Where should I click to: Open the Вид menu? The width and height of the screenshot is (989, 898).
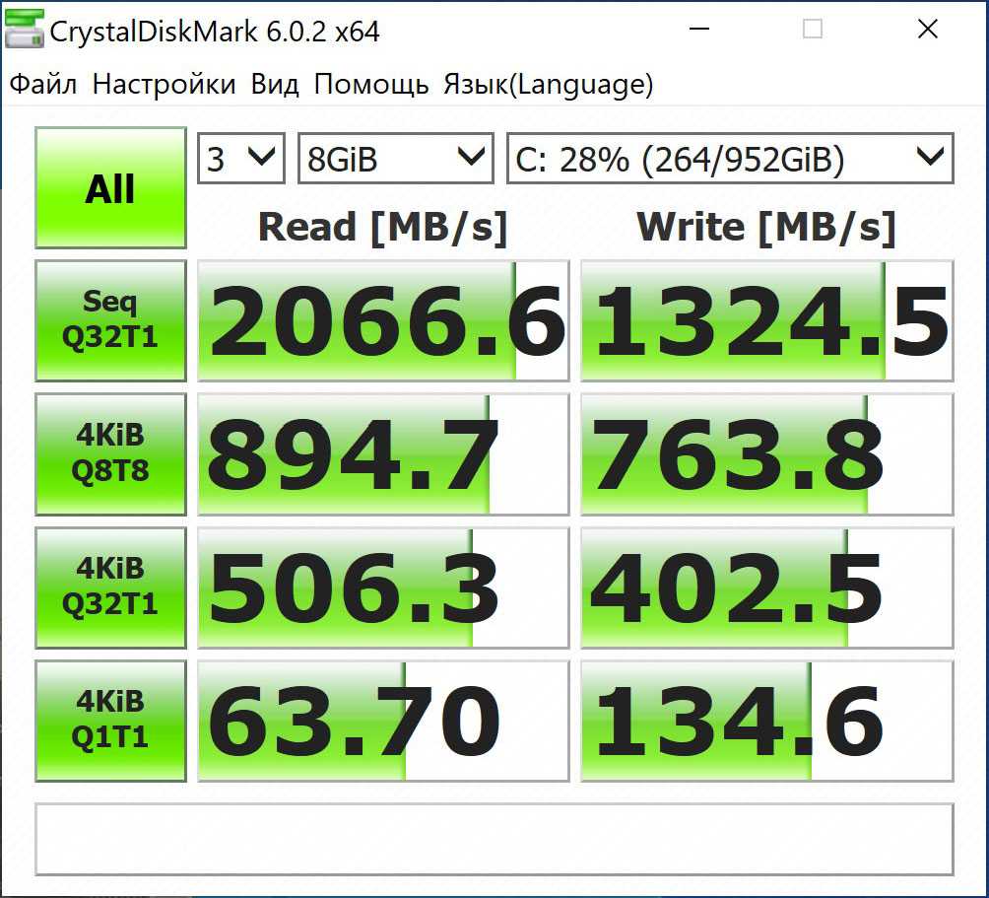(x=275, y=85)
